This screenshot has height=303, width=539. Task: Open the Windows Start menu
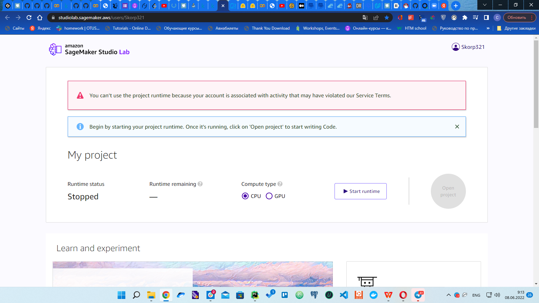[121, 295]
